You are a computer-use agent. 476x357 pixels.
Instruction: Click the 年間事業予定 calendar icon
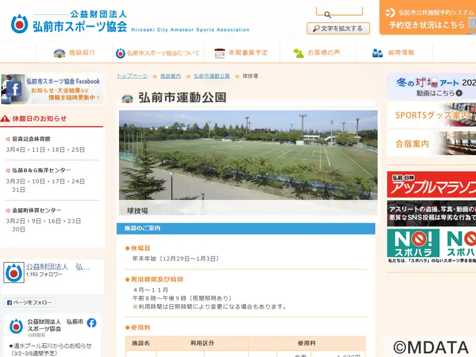click(x=220, y=53)
